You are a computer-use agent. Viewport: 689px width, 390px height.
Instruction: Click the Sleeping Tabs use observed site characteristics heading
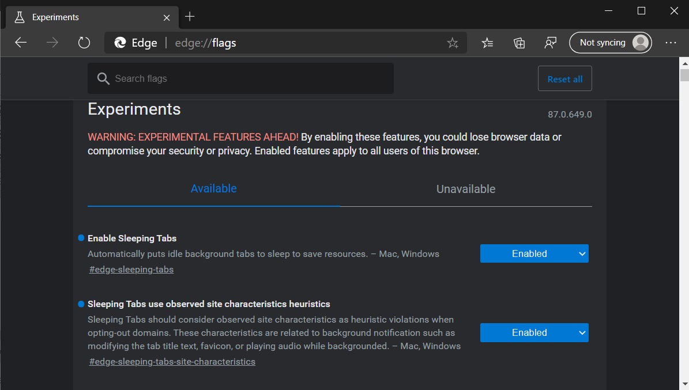[x=209, y=304]
